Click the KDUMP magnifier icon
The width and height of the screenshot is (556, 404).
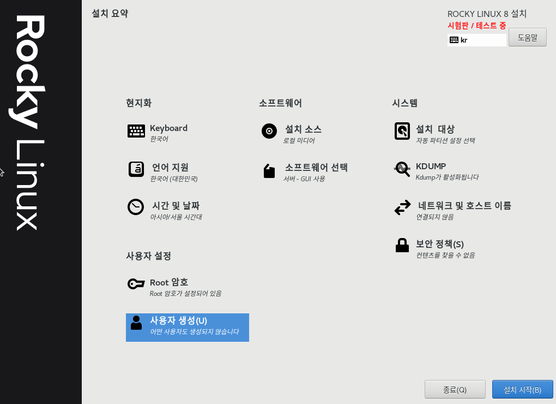tap(402, 169)
